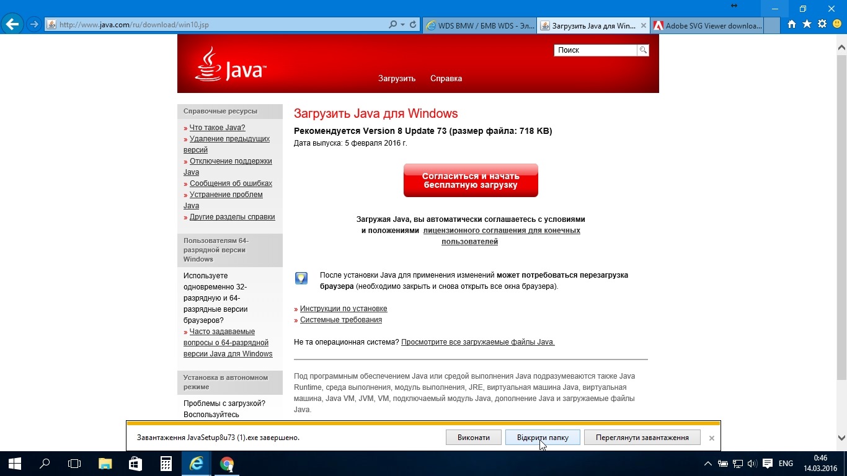Image resolution: width=847 pixels, height=476 pixels.
Task: Switch to Adobe SVG Viewer download tab
Action: (707, 25)
